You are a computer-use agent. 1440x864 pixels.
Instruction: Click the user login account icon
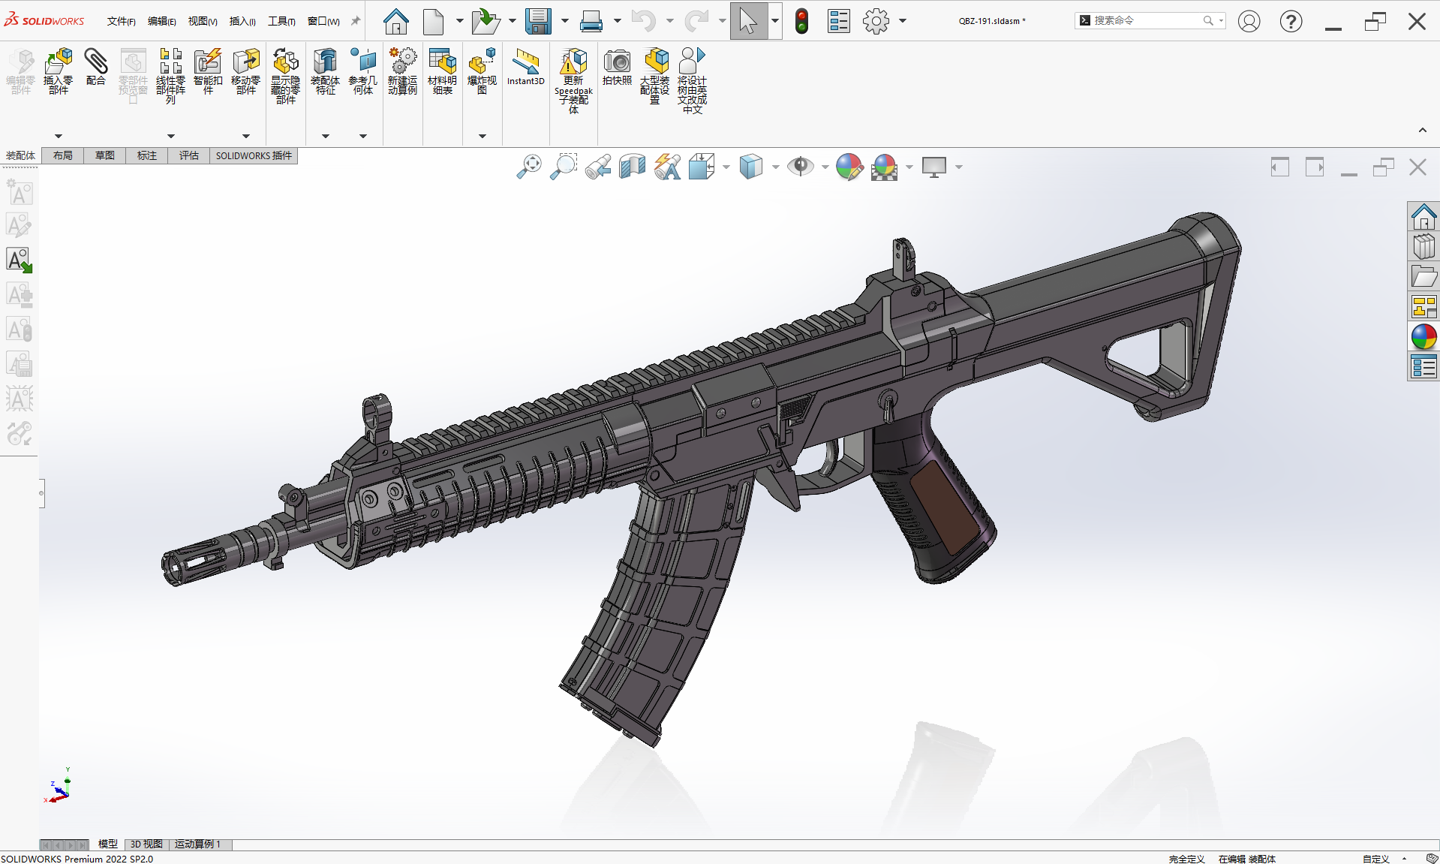tap(1249, 21)
